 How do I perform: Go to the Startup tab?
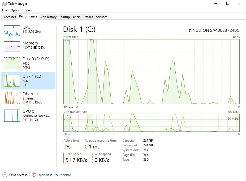point(65,17)
